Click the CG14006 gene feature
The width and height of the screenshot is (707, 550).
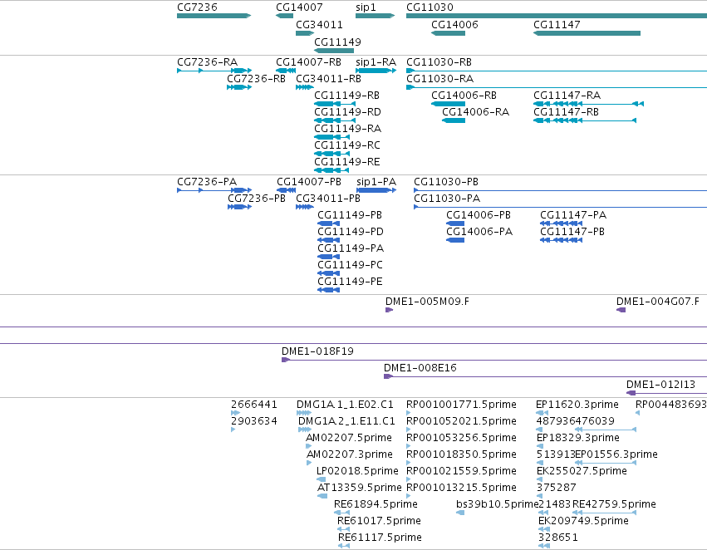click(448, 33)
